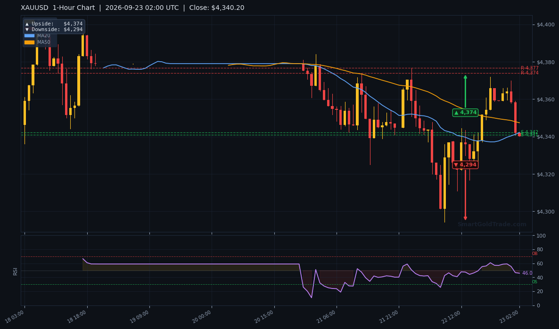Click the Close: $4,340.20 value in header
Screen dimensions: 559x329
(x=217, y=8)
